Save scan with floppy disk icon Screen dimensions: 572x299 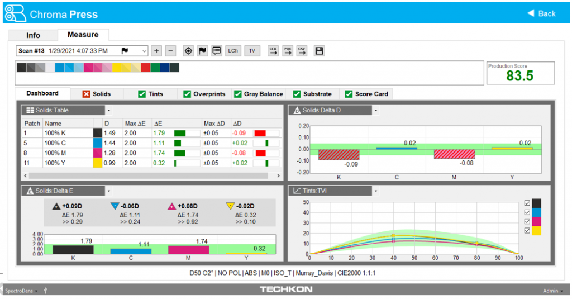pos(319,51)
